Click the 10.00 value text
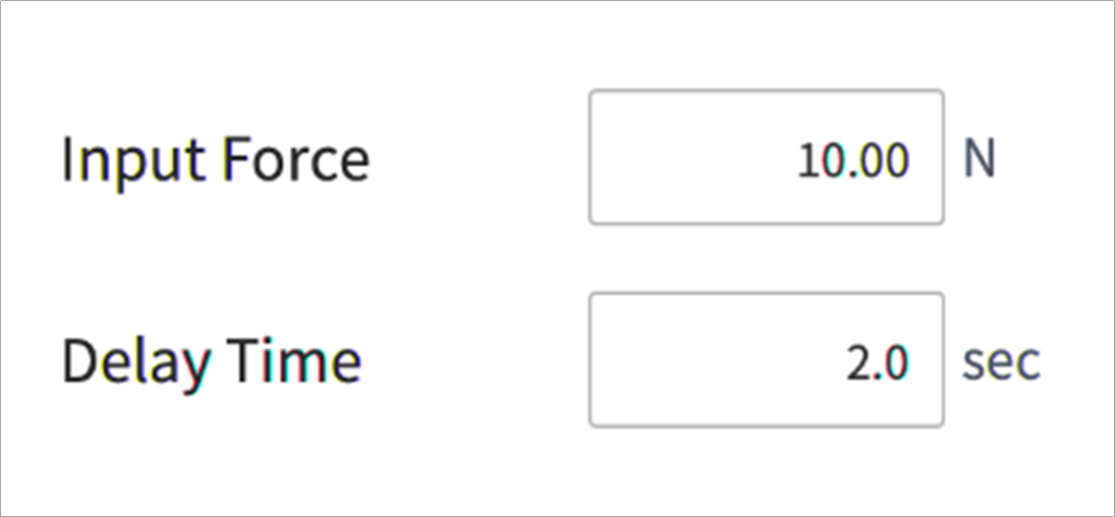The width and height of the screenshot is (1115, 517). [x=853, y=159]
